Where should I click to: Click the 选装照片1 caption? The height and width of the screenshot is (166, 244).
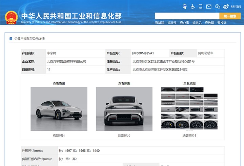[x=189, y=136]
